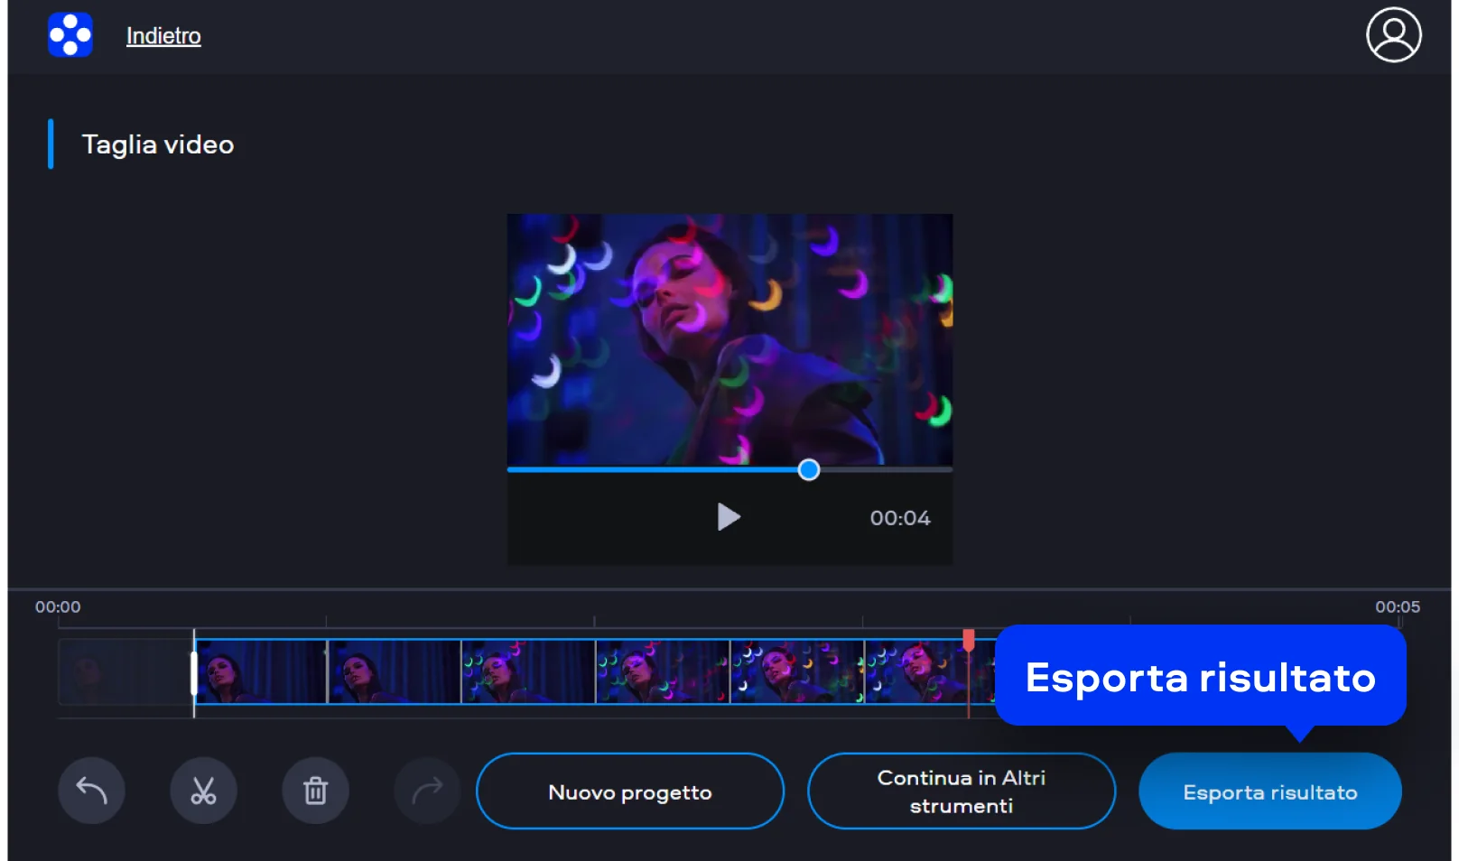Click the white left trim handle
The image size is (1459, 861).
tap(194, 672)
